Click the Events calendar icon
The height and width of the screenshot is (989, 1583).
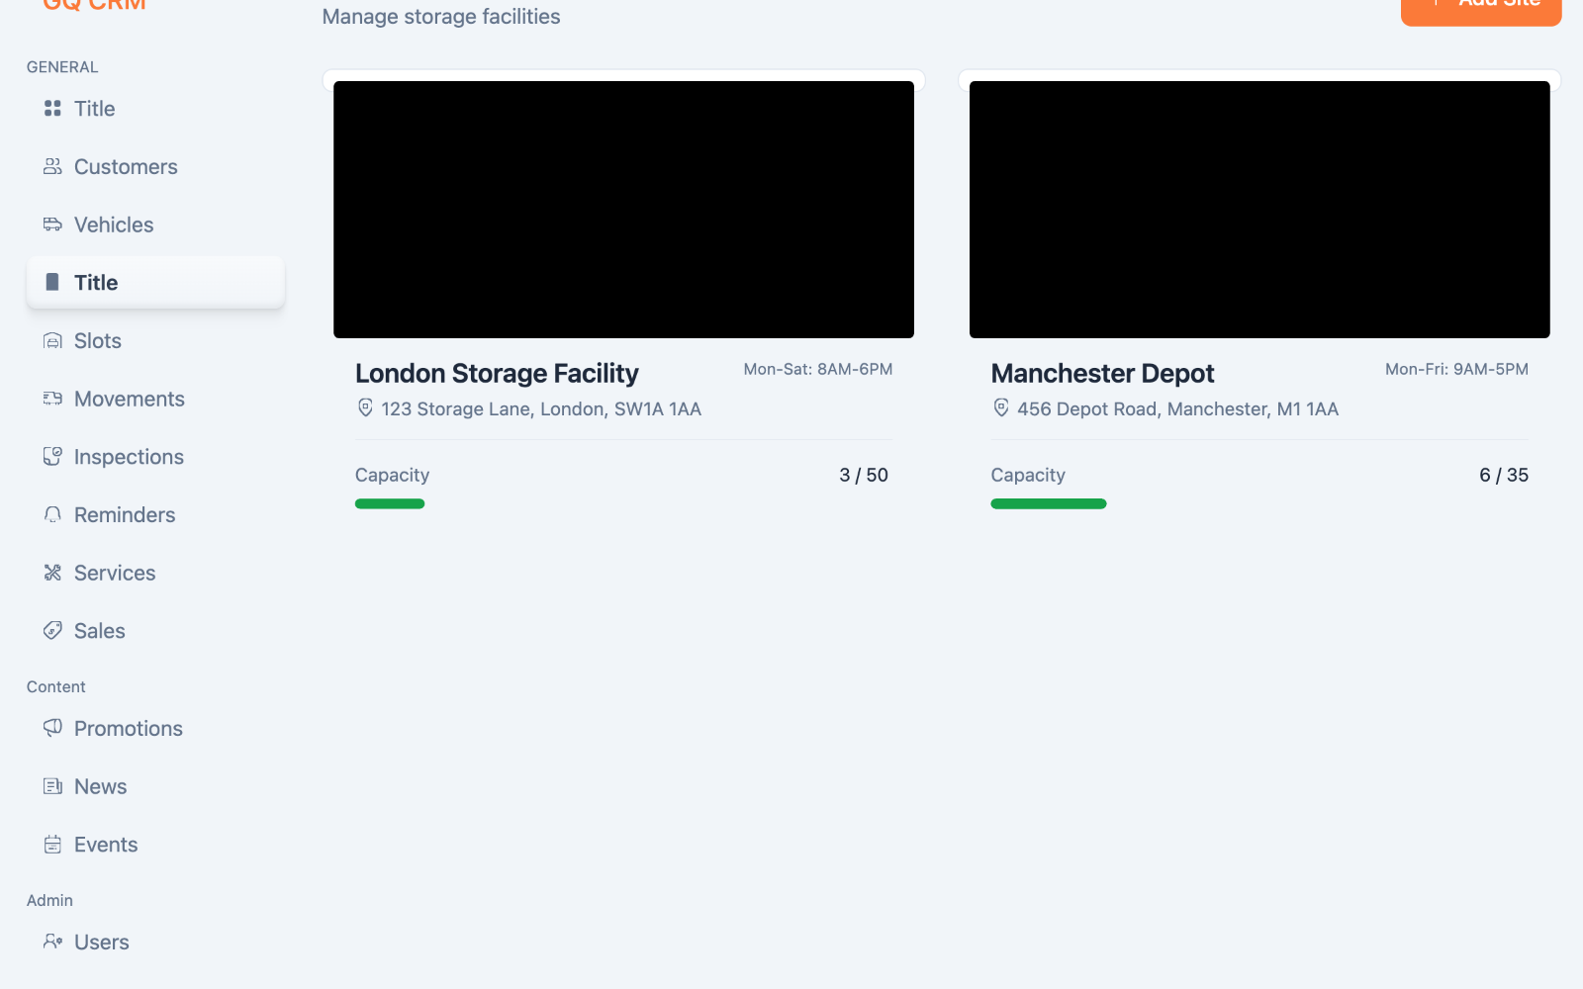(52, 845)
